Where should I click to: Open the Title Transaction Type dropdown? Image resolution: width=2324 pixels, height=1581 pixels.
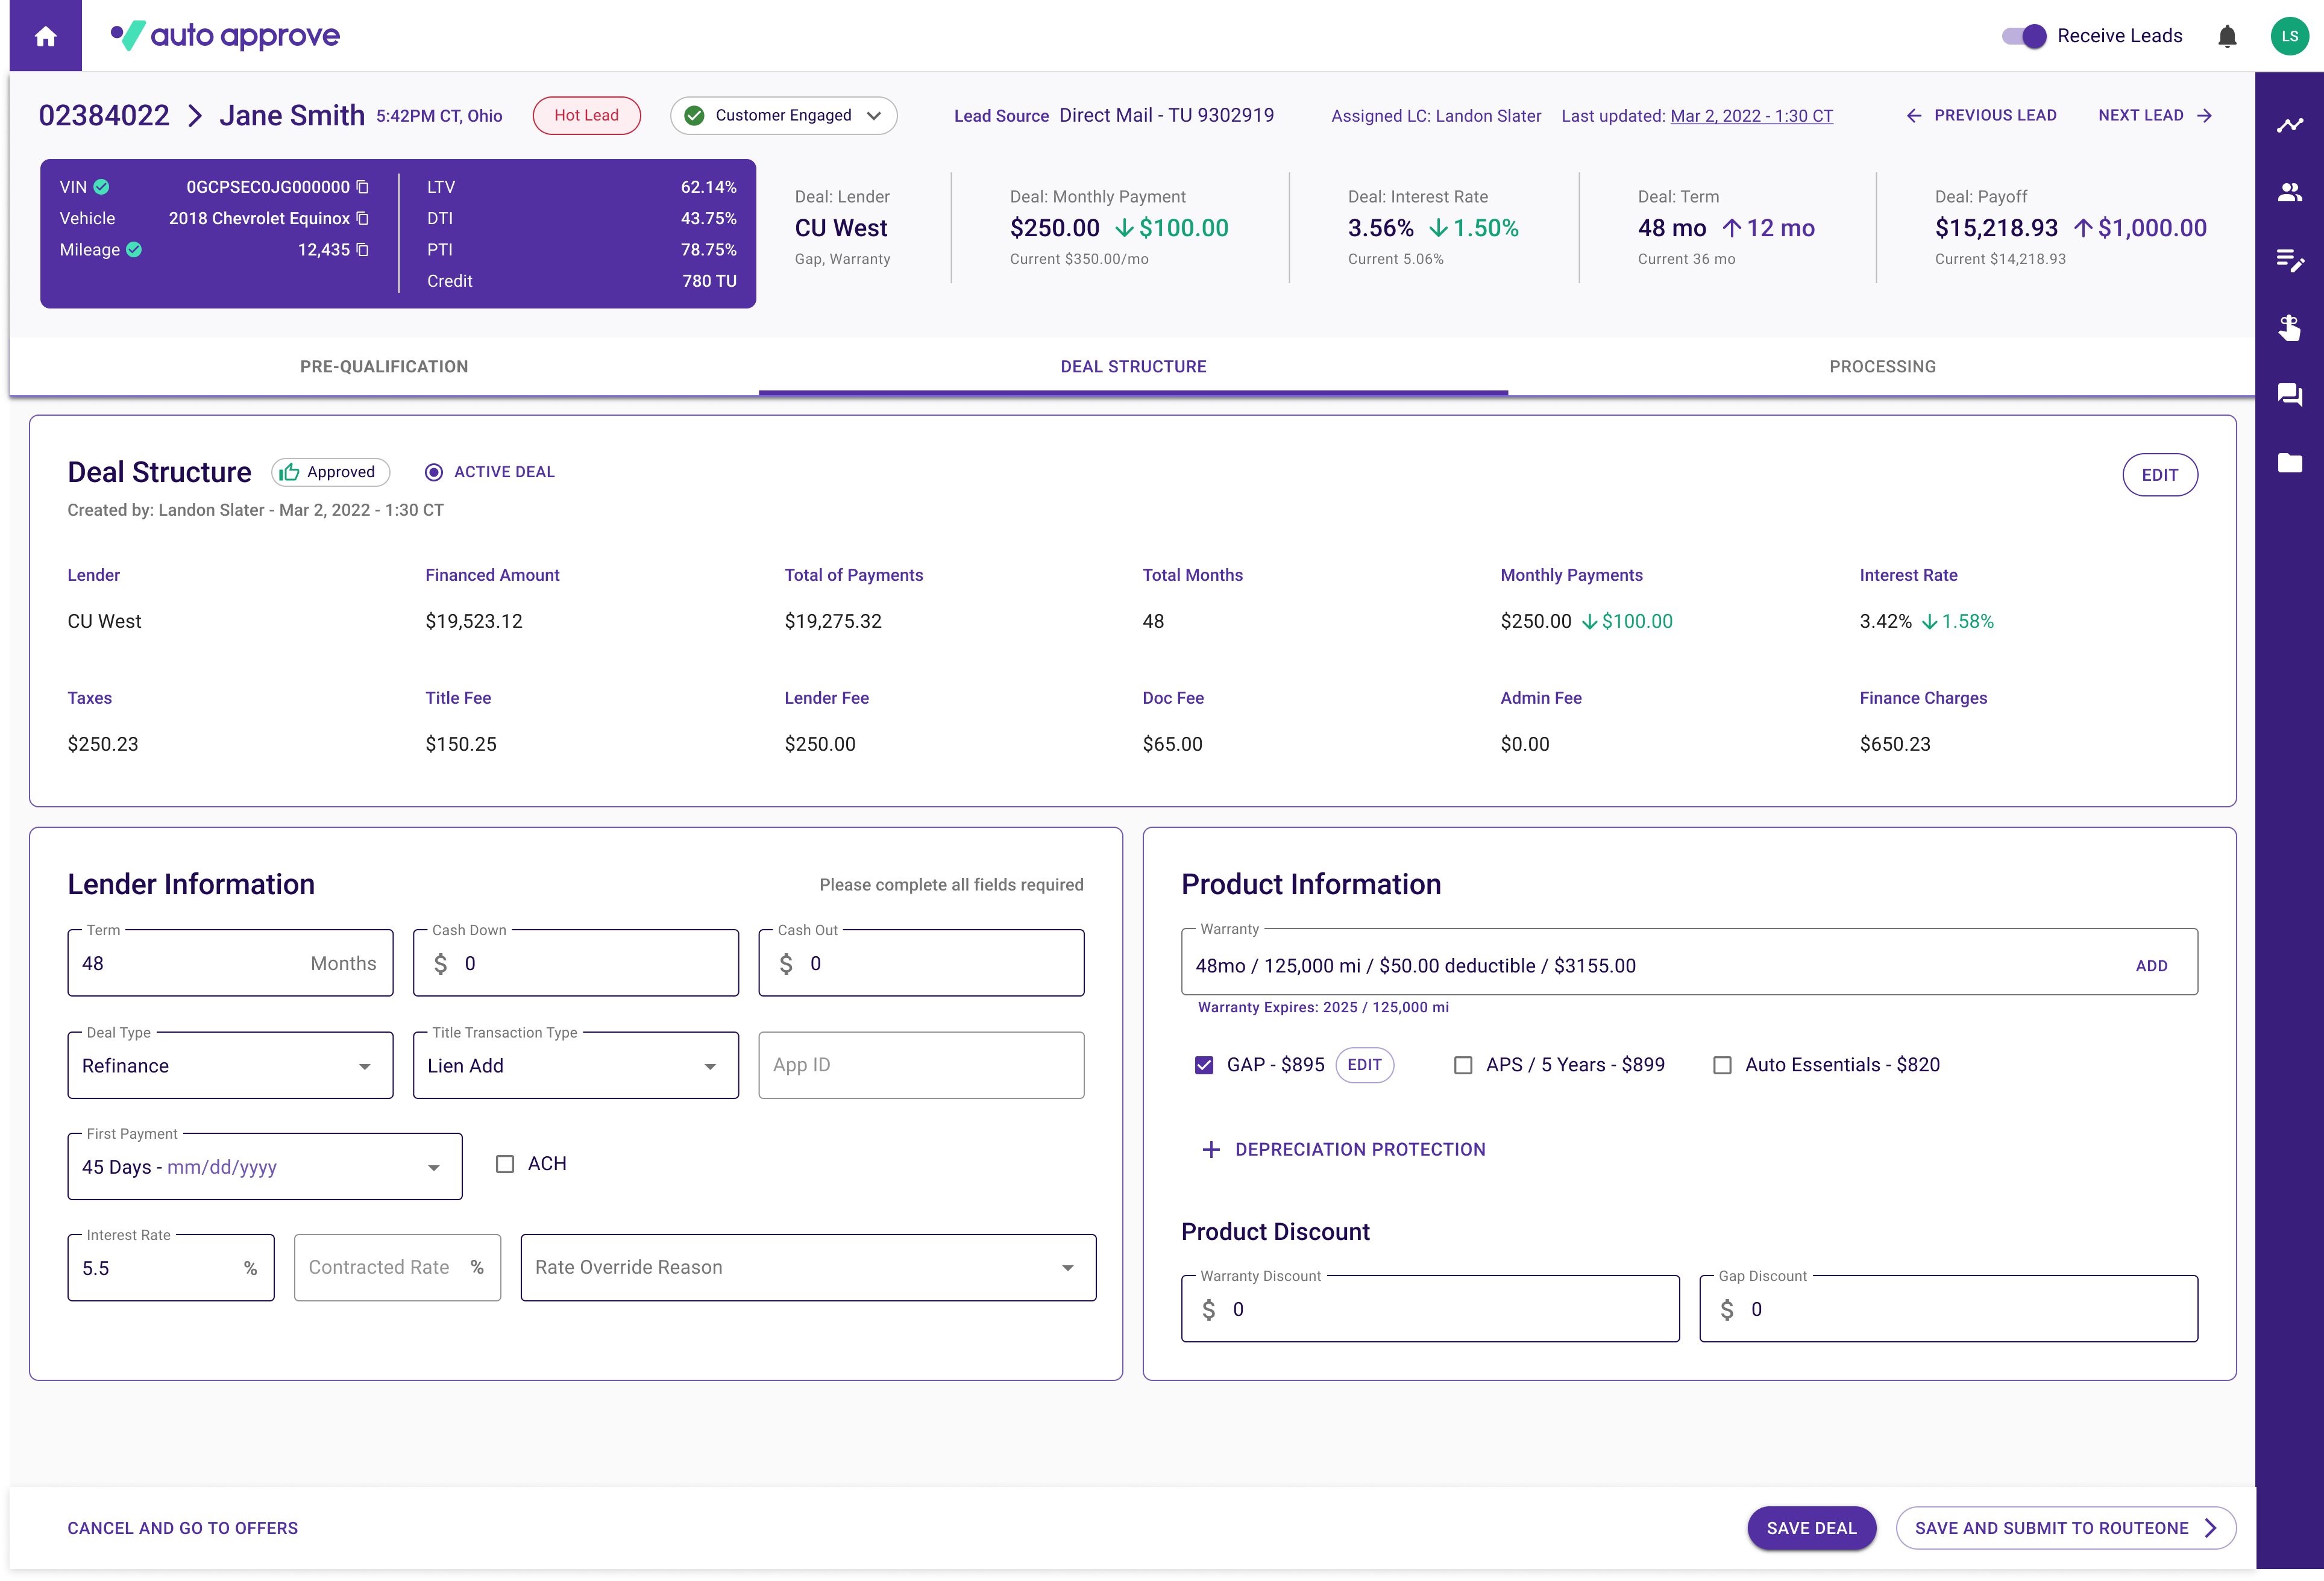pos(576,1066)
